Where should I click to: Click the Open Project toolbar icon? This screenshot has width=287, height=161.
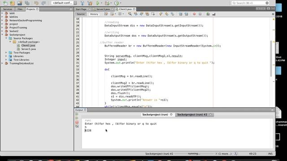(x=20, y=3)
